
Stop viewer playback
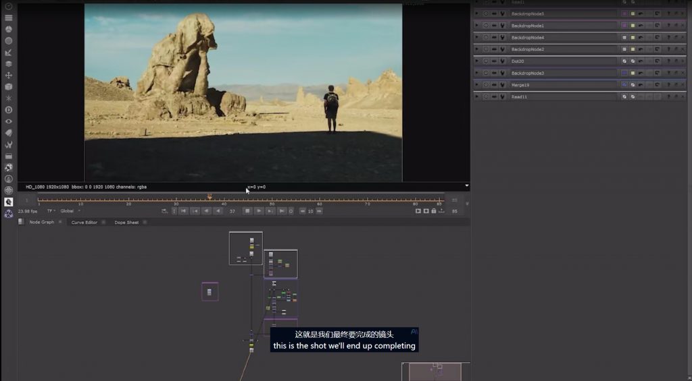(247, 211)
